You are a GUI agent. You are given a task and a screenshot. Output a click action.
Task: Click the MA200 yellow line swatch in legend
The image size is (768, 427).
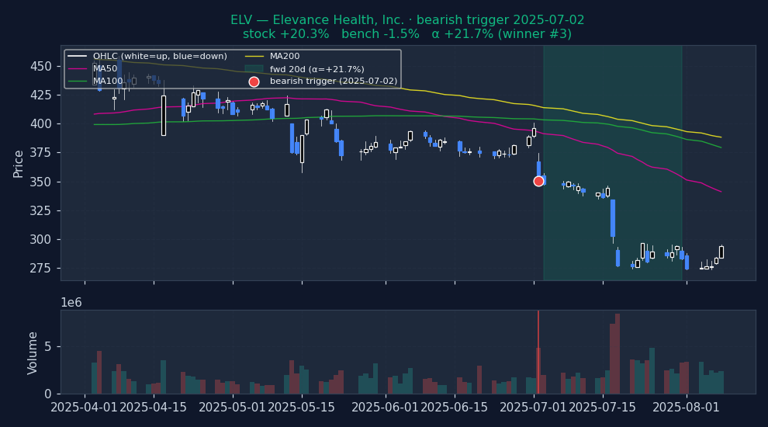254,57
